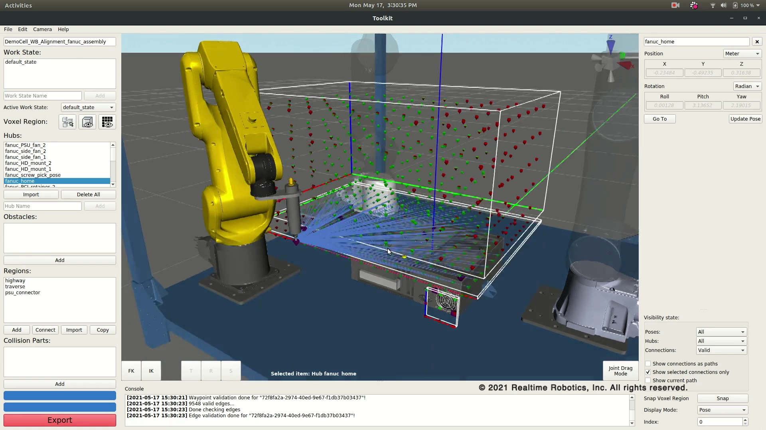This screenshot has height=430, width=766.
Task: Click the Add button under Obstacles
Action: pyautogui.click(x=60, y=260)
